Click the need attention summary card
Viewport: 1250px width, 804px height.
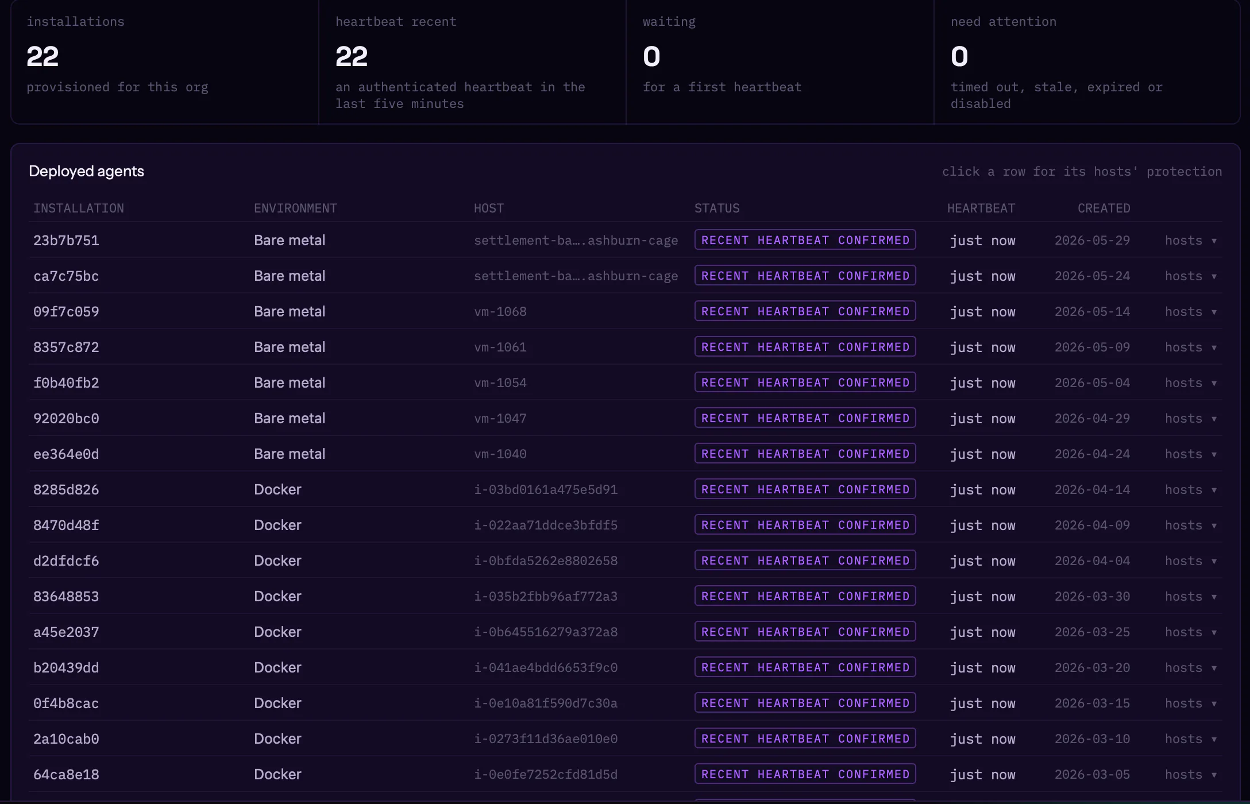tap(1087, 62)
